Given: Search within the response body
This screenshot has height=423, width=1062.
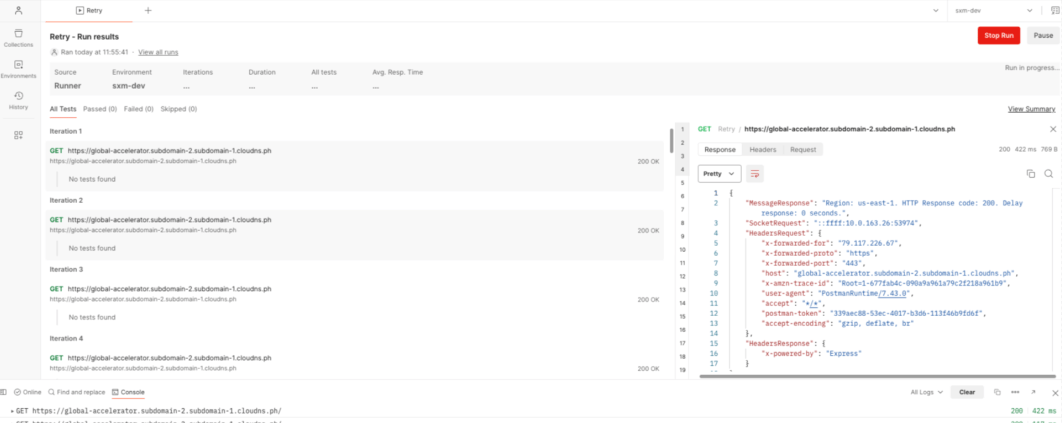Looking at the screenshot, I should 1048,173.
